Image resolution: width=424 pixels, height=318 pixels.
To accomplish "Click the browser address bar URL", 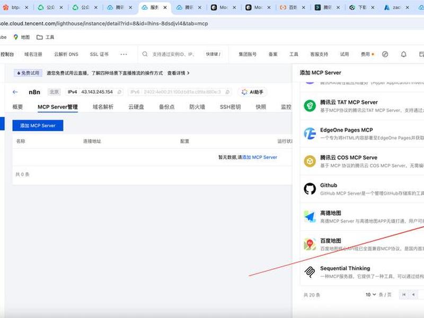I will pos(104,23).
